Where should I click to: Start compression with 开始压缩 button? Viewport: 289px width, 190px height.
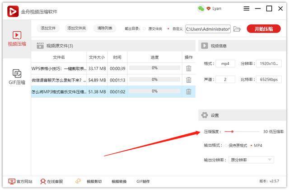pyautogui.click(x=264, y=29)
